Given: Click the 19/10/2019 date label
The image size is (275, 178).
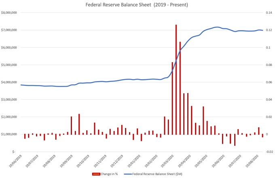Looking at the screenshot, I should point(83,161).
